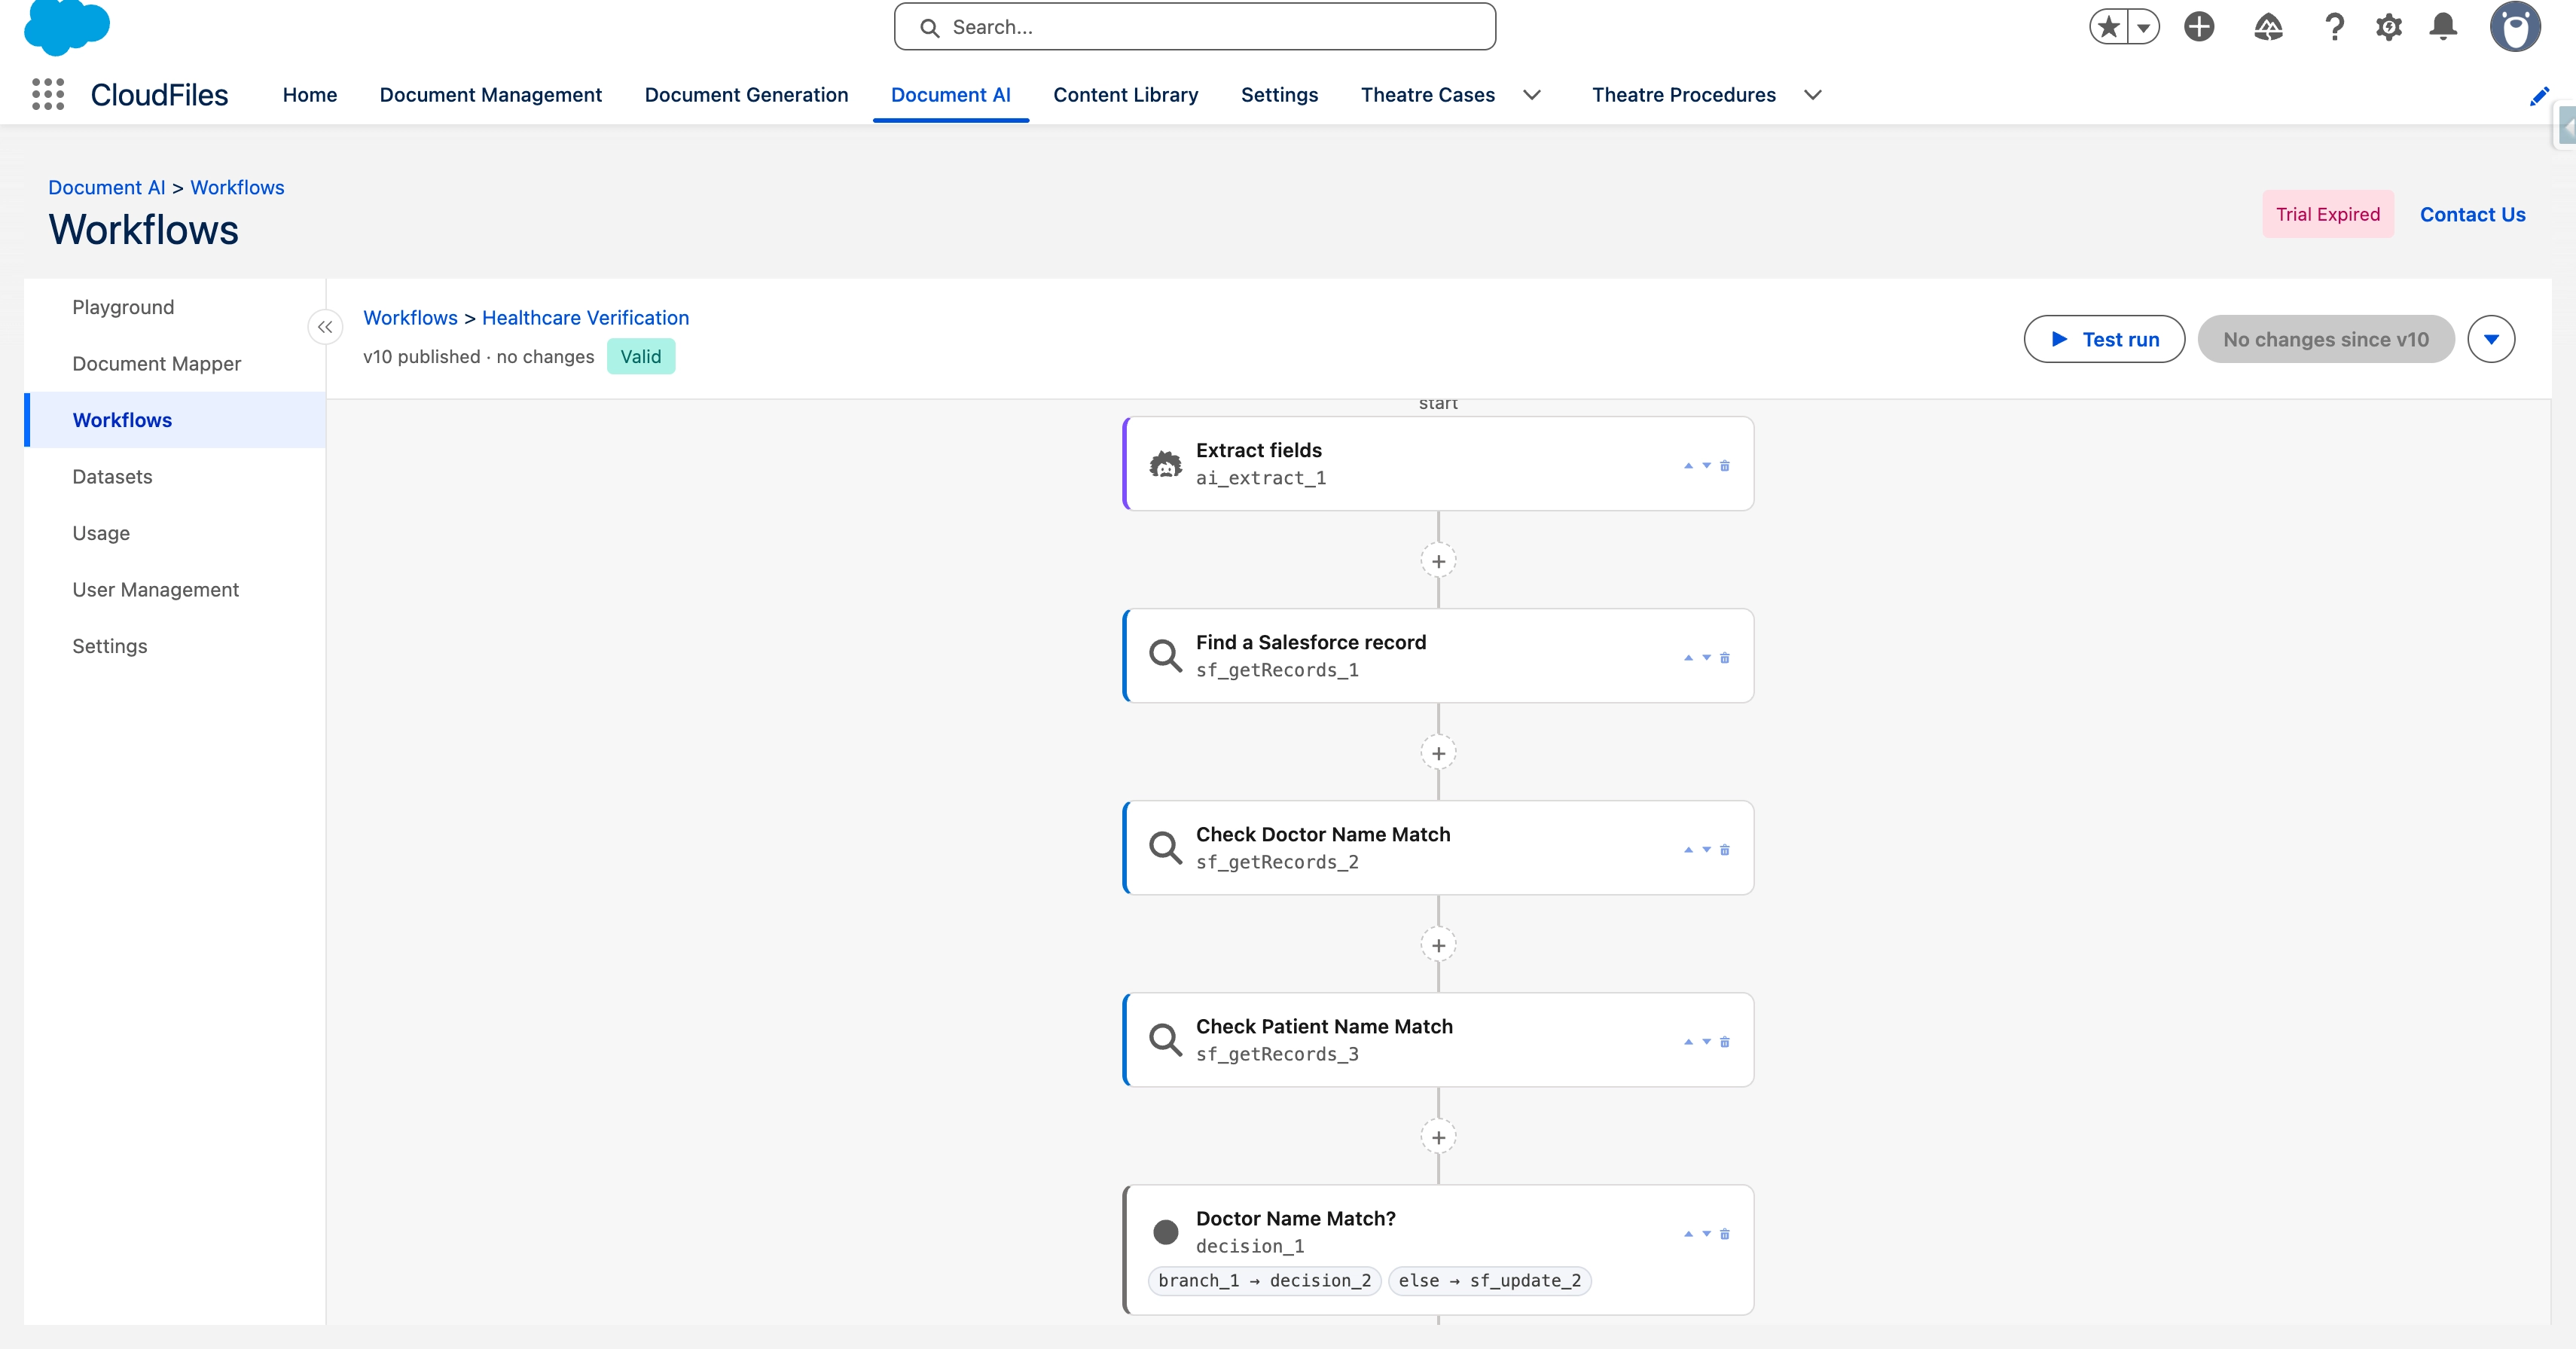The width and height of the screenshot is (2576, 1349).
Task: Delete the Extract fields step
Action: 1724,465
